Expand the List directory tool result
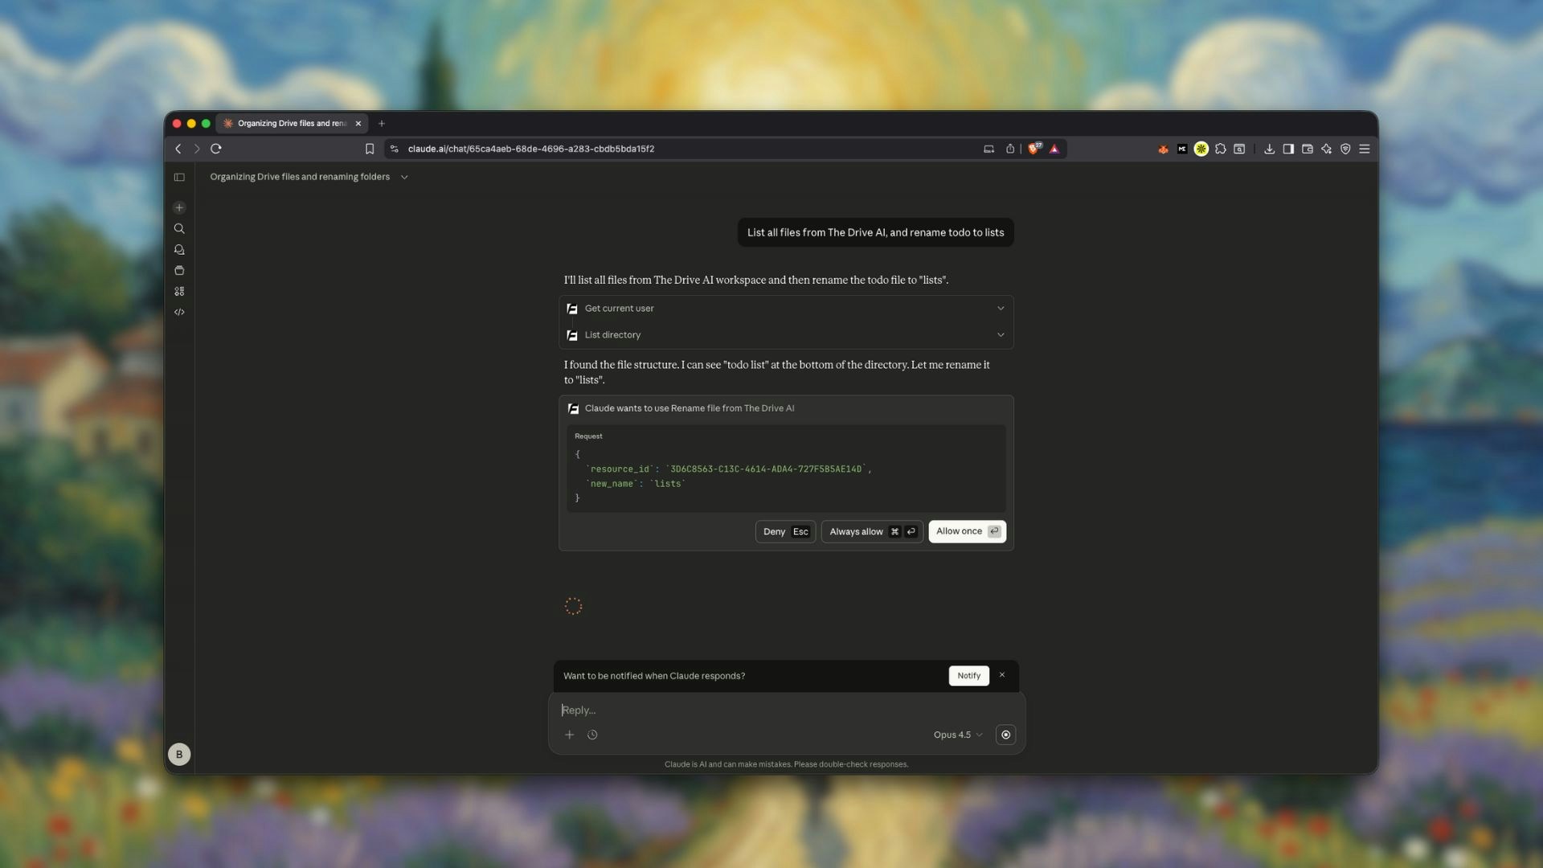Image resolution: width=1543 pixels, height=868 pixels. pyautogui.click(x=1001, y=334)
